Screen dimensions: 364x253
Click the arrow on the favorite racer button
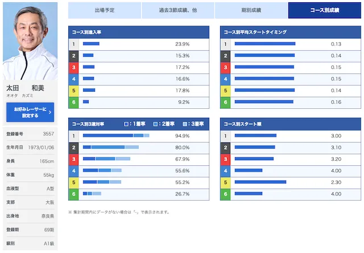pyautogui.click(x=50, y=112)
